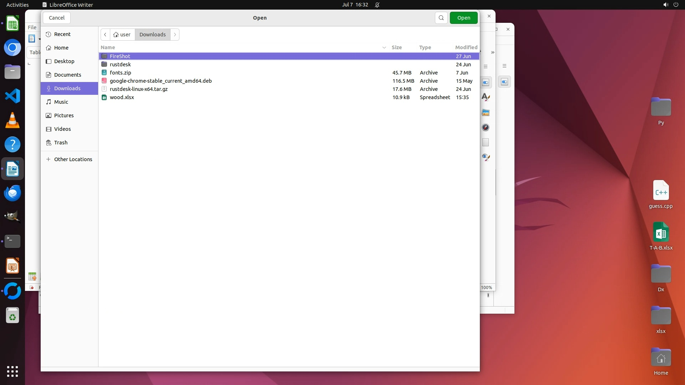The width and height of the screenshot is (685, 385).
Task: Click the forward path chevron after Downloads
Action: point(175,35)
